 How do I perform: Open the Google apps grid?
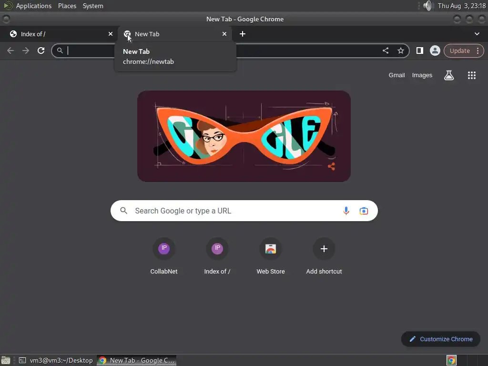pyautogui.click(x=471, y=75)
